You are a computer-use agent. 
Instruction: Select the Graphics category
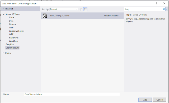click(x=10, y=45)
